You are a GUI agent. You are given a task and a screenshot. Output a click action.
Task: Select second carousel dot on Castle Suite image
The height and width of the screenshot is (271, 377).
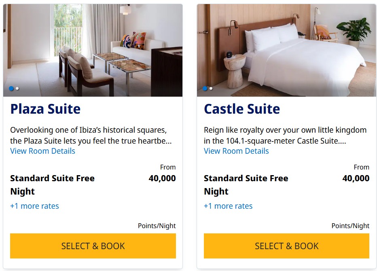(x=211, y=89)
